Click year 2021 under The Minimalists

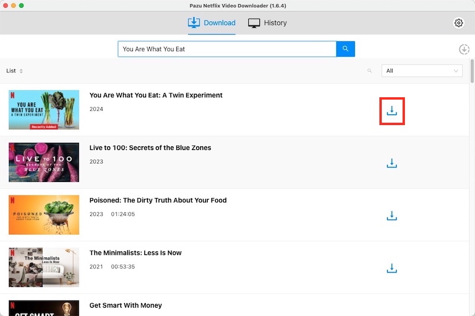pyautogui.click(x=96, y=267)
